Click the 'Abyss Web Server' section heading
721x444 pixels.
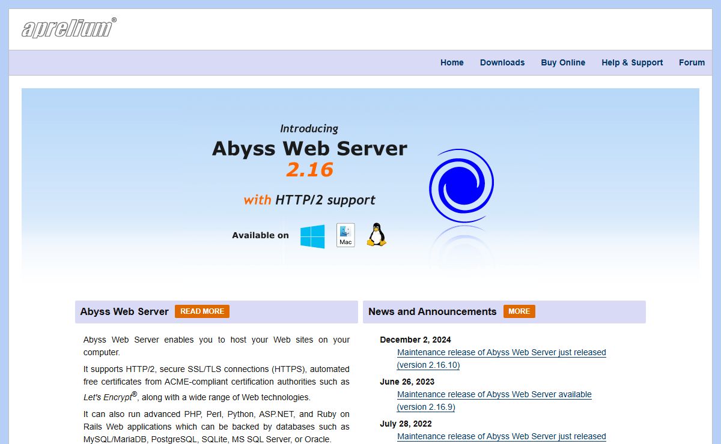tap(124, 311)
